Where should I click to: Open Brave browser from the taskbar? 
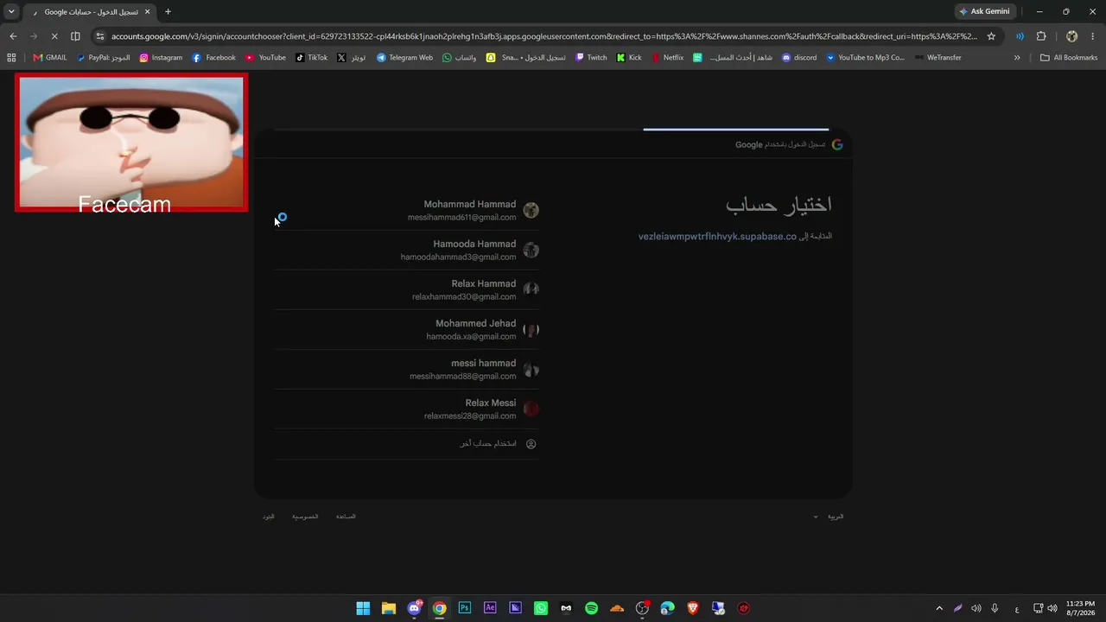pos(692,608)
